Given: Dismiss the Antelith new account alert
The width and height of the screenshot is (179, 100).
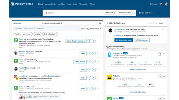Looking at the screenshot, I should [x=94, y=78].
